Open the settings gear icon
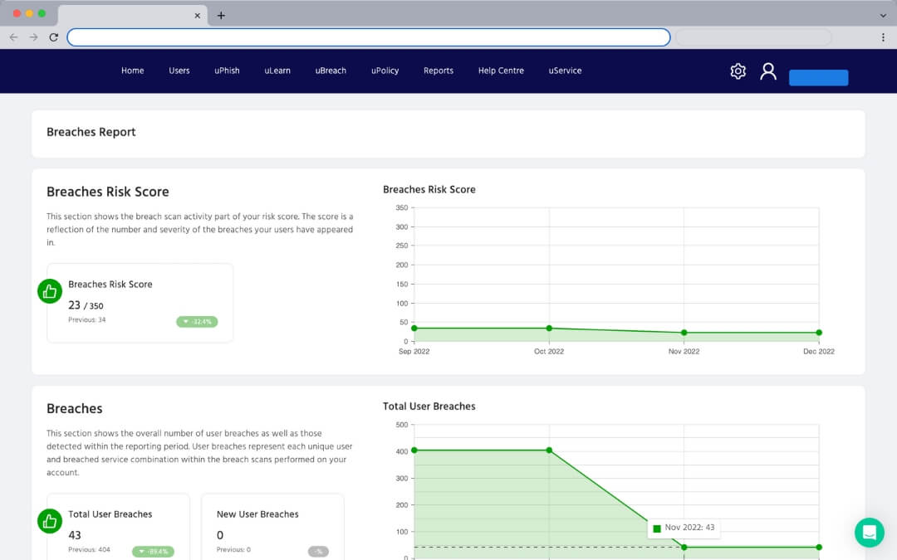This screenshot has height=560, width=897. pyautogui.click(x=738, y=71)
